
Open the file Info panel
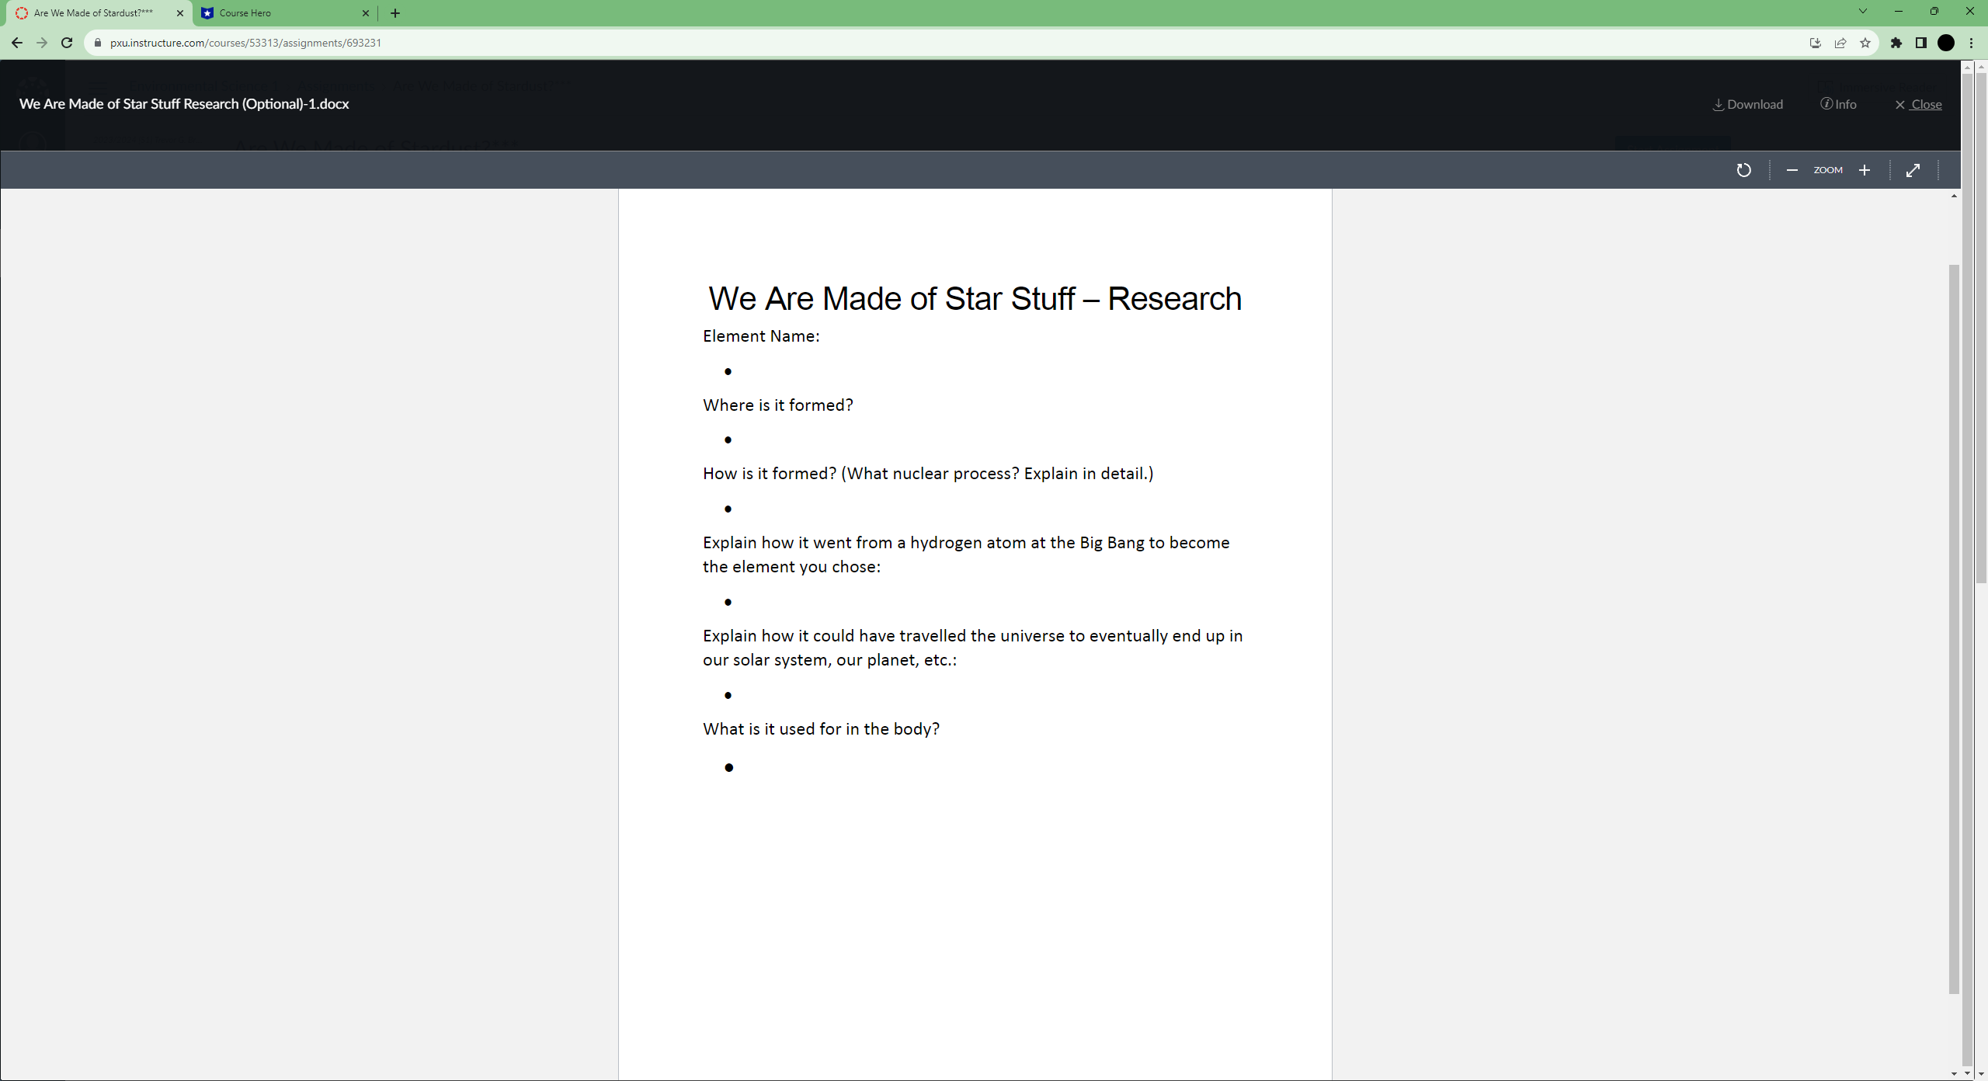pos(1838,104)
